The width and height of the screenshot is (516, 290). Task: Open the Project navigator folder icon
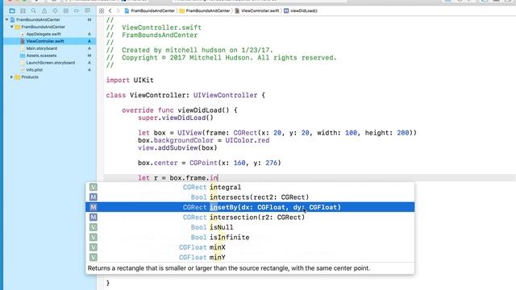click(12, 10)
